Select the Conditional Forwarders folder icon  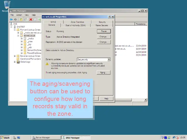18,59
